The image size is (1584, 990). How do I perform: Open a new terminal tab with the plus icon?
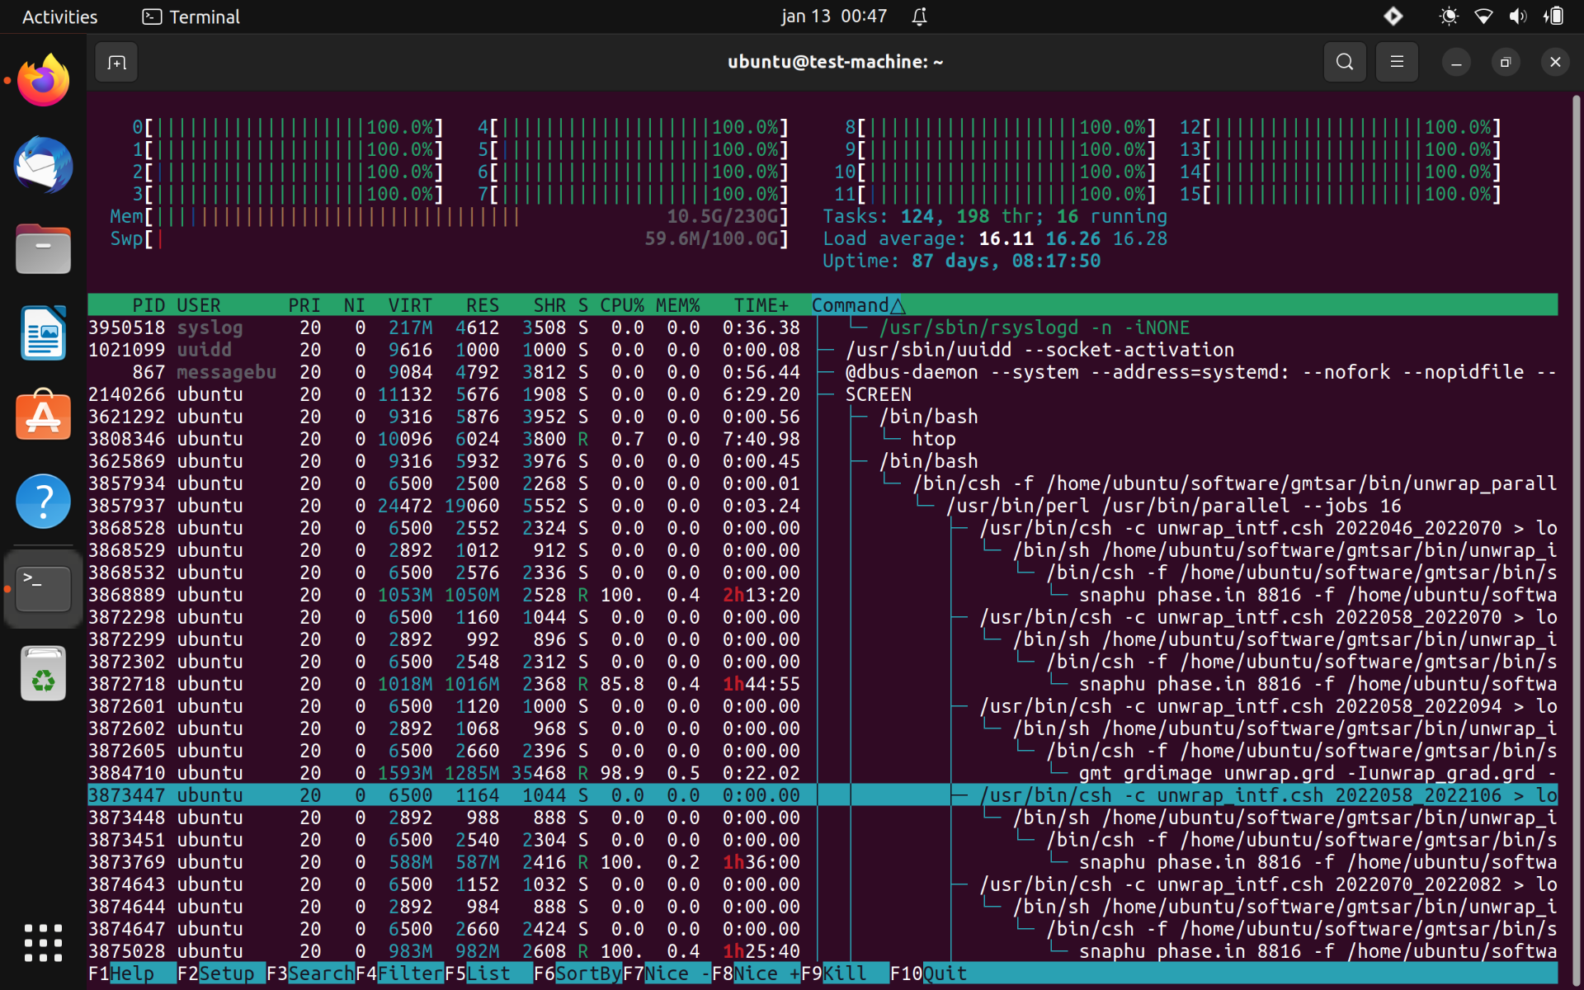tap(115, 62)
